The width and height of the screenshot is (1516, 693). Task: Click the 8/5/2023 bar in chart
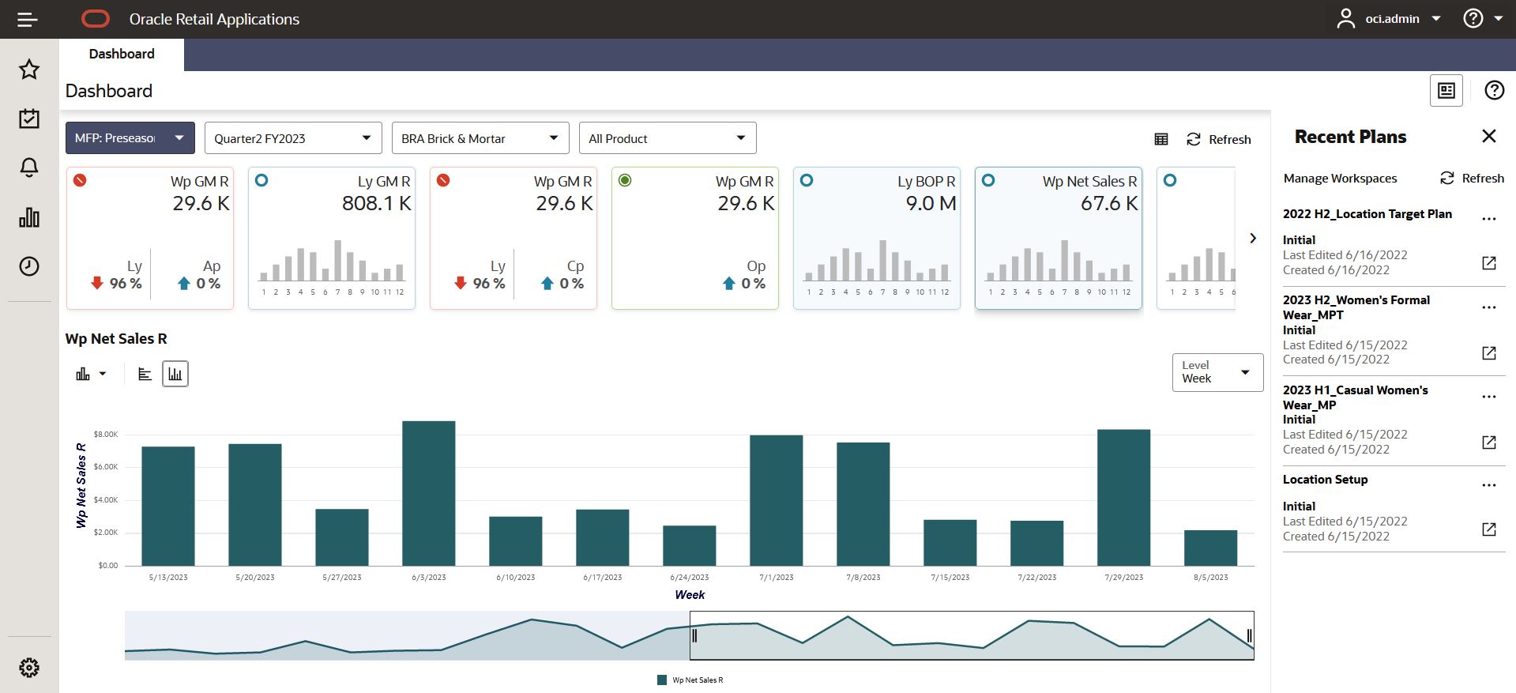1211,548
